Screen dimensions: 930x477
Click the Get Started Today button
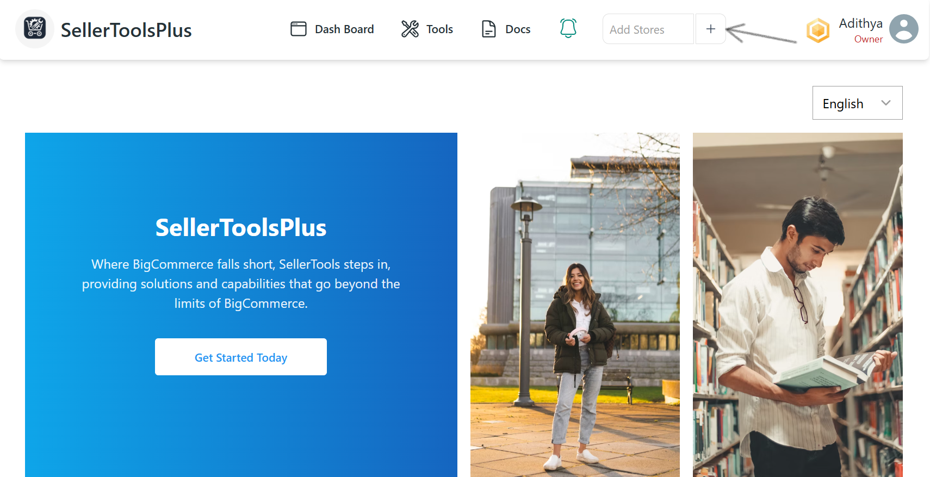(241, 357)
